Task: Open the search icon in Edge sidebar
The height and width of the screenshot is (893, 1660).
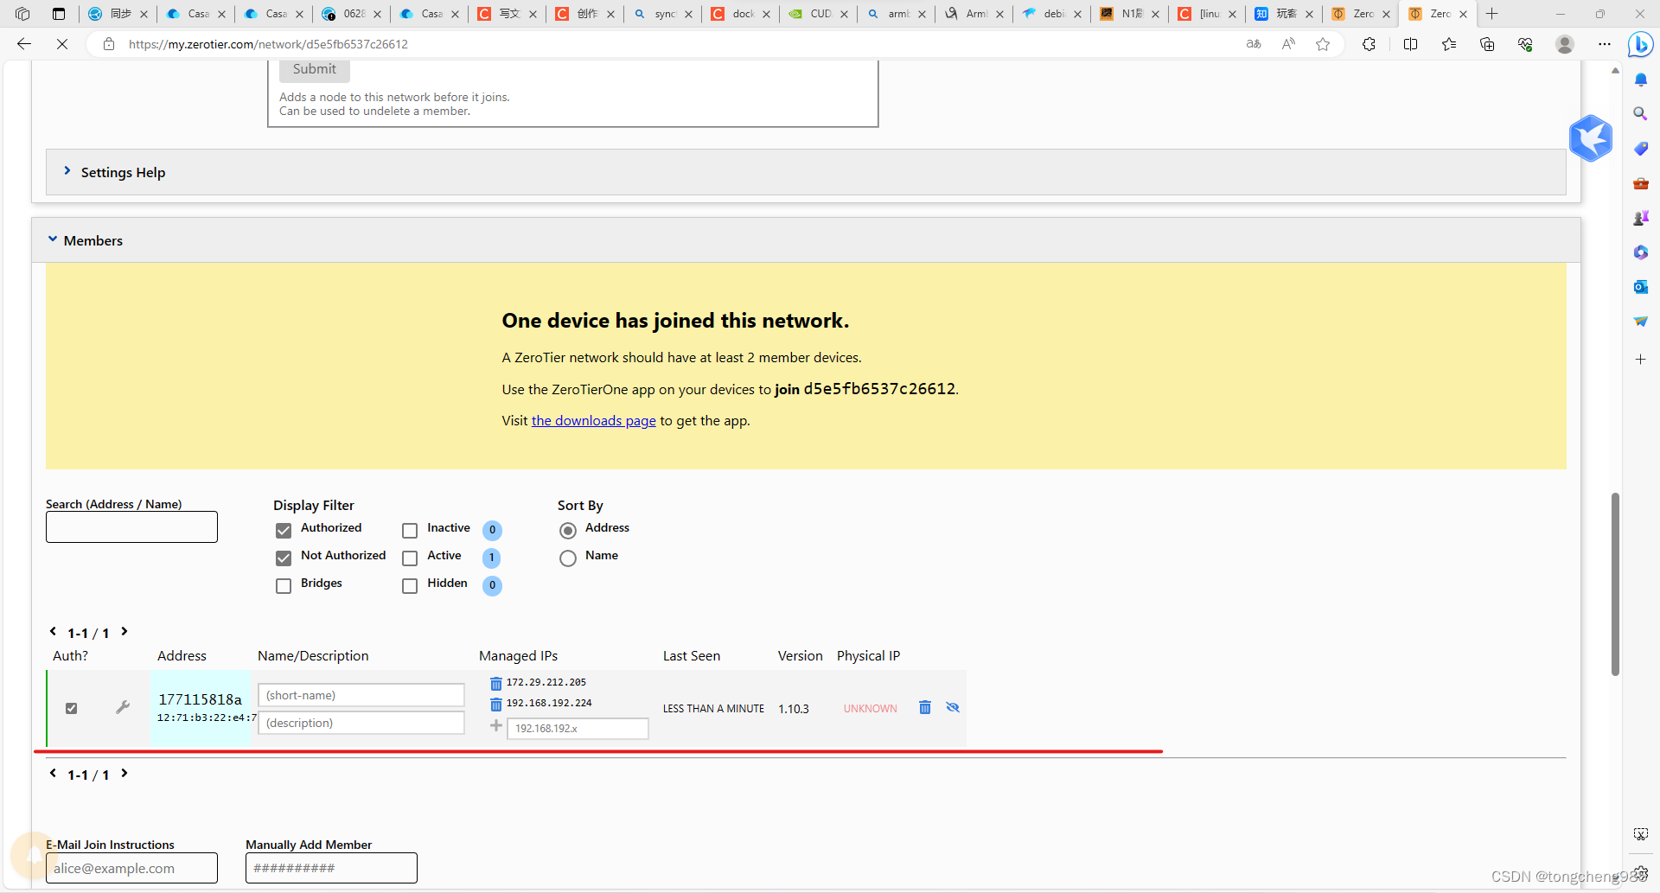Action: click(x=1640, y=113)
